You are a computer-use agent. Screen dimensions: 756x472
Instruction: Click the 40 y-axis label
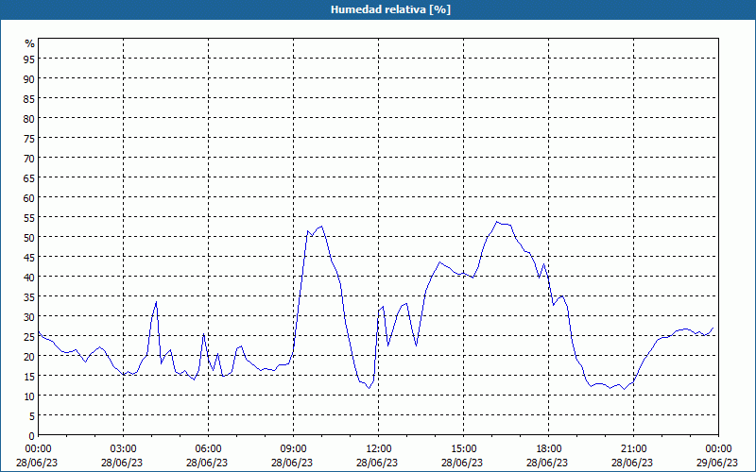29,277
